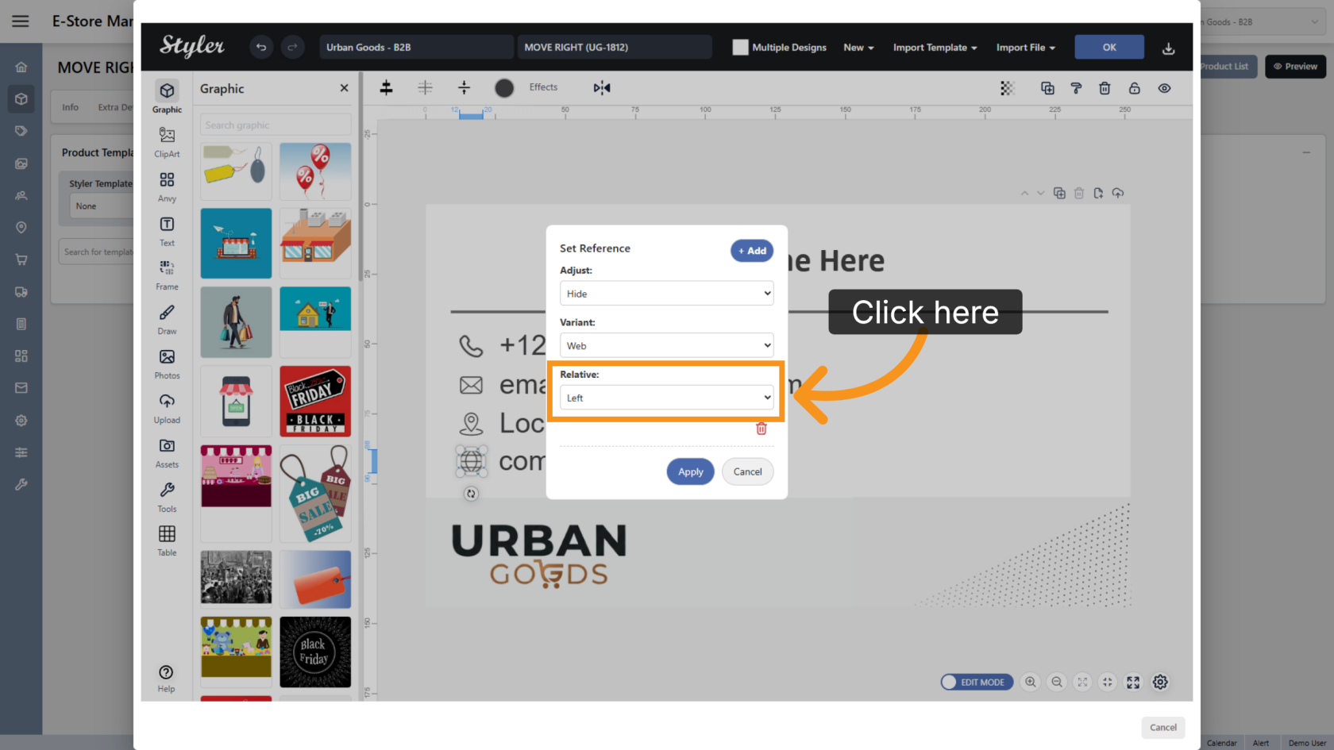Click the toolbar trash delete icon

pos(1105,88)
